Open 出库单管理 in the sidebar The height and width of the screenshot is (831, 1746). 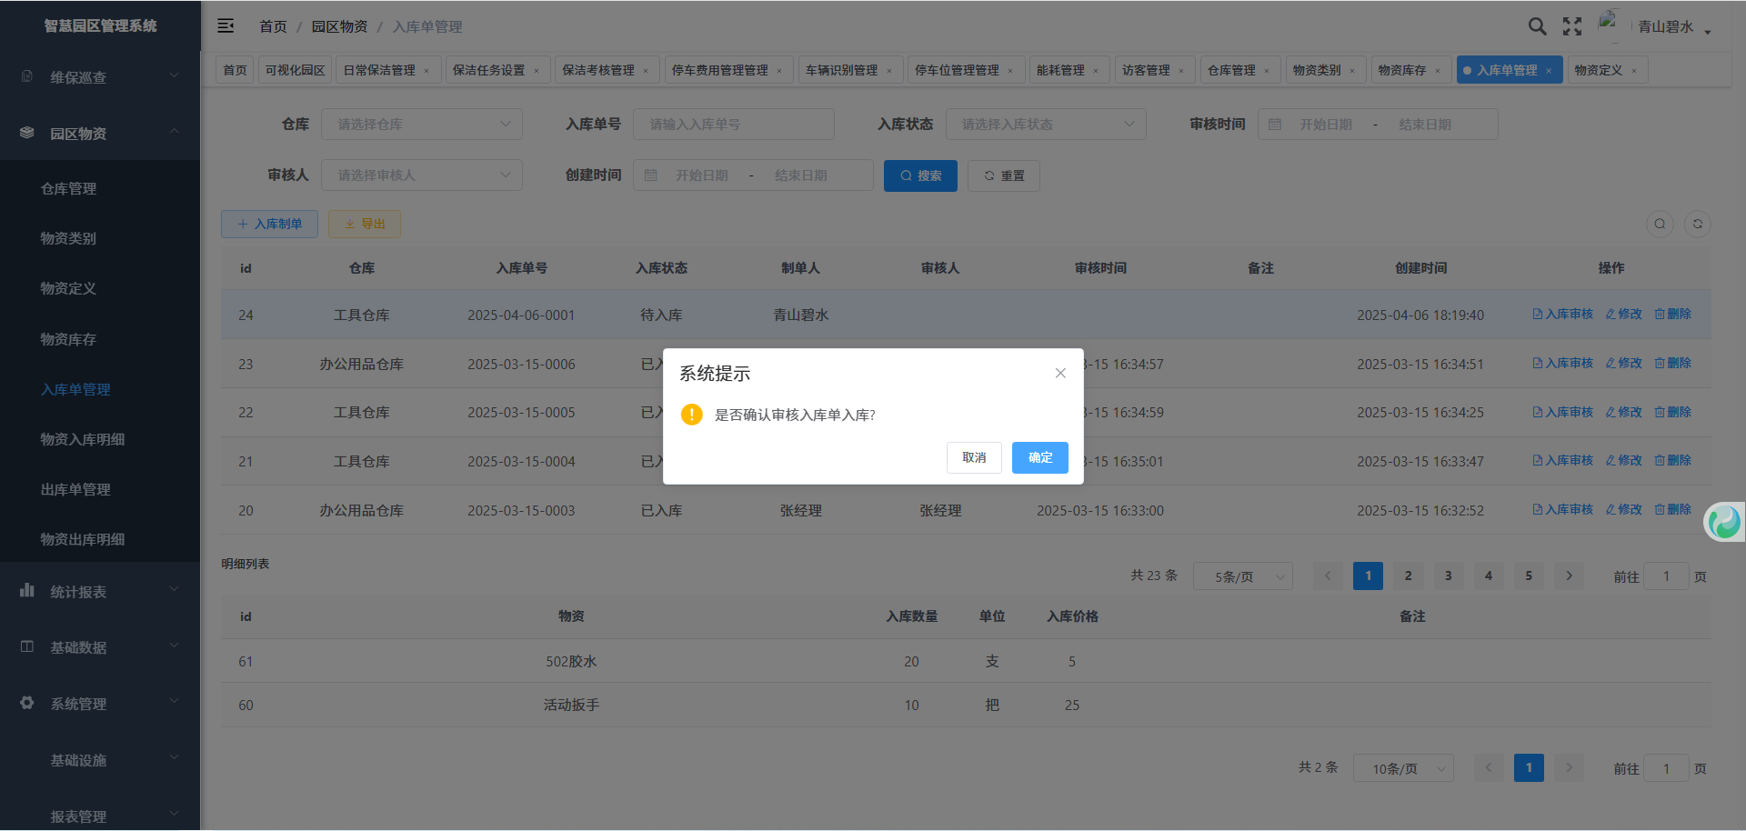click(75, 489)
